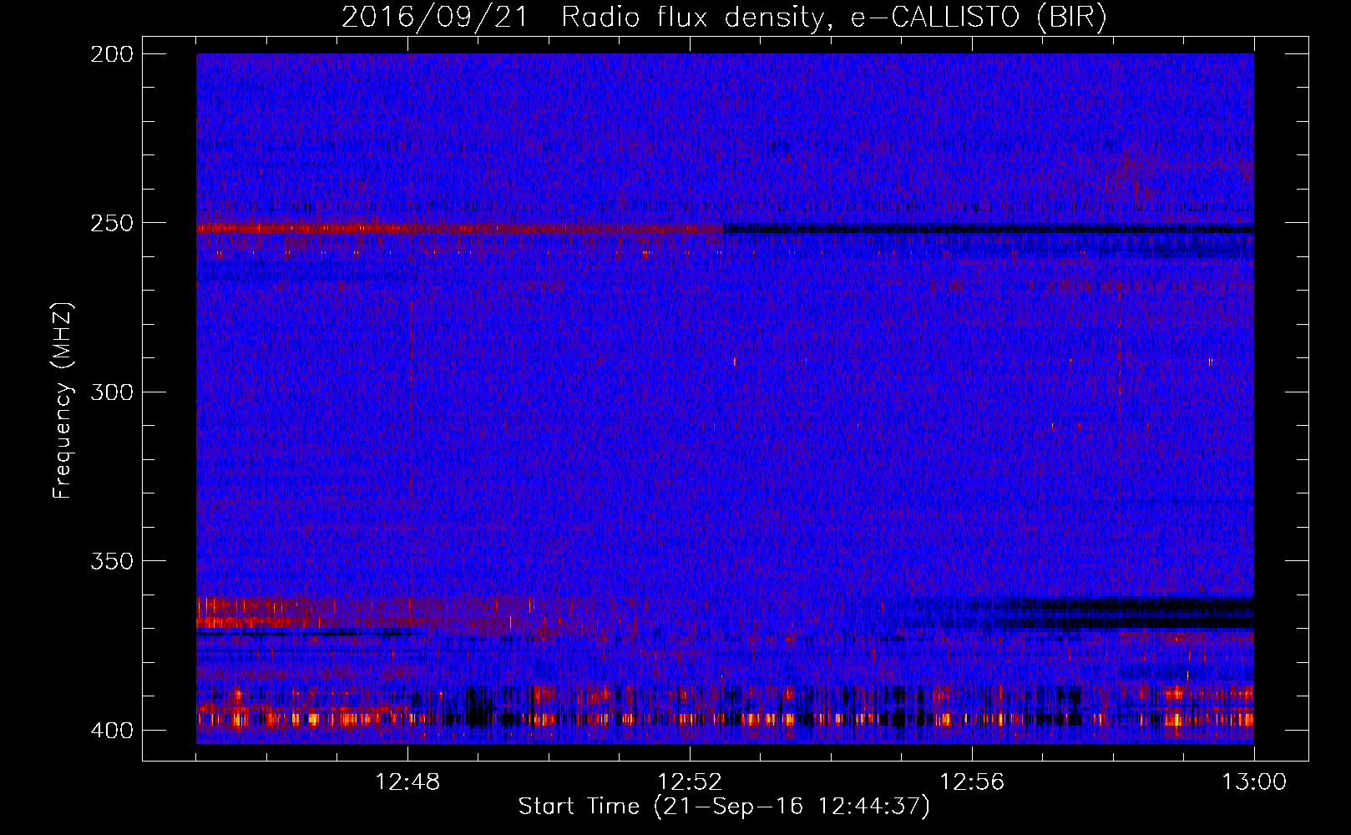Click the 200 frequency tick label
Screen dimensions: 1351x835
[x=112, y=54]
